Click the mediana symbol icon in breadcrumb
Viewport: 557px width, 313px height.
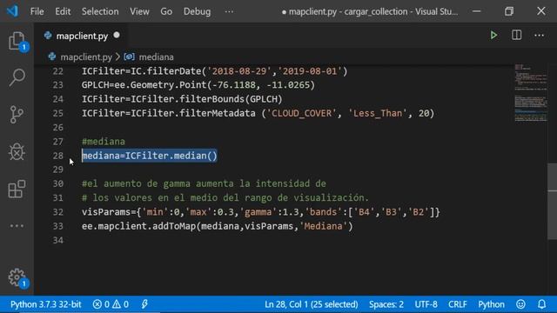click(x=130, y=57)
